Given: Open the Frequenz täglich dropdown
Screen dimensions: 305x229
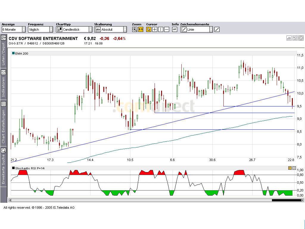Looking at the screenshot, I should pyautogui.click(x=41, y=30).
